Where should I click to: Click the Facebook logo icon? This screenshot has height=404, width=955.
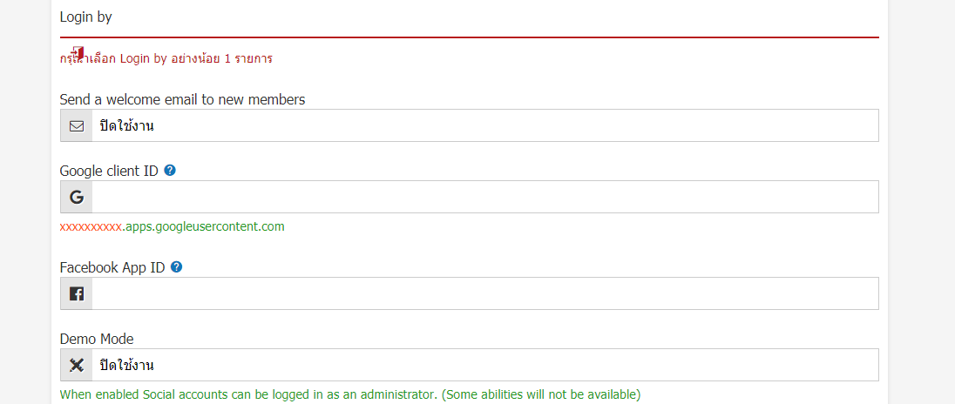click(x=77, y=294)
